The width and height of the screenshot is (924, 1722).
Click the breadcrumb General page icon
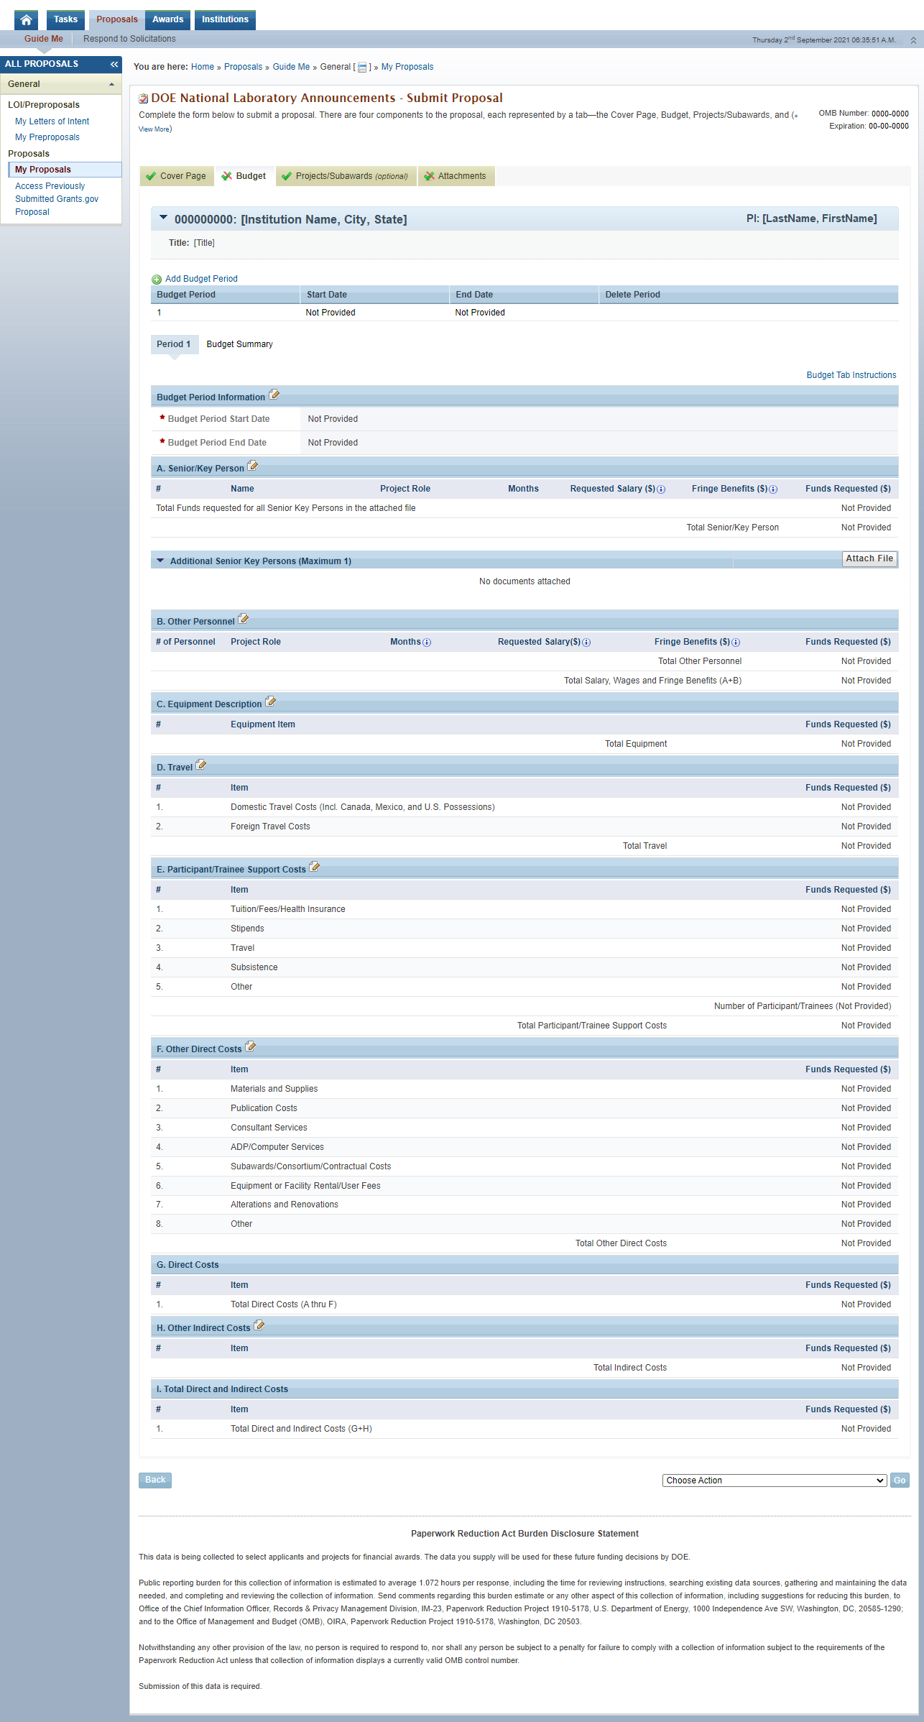pos(362,68)
